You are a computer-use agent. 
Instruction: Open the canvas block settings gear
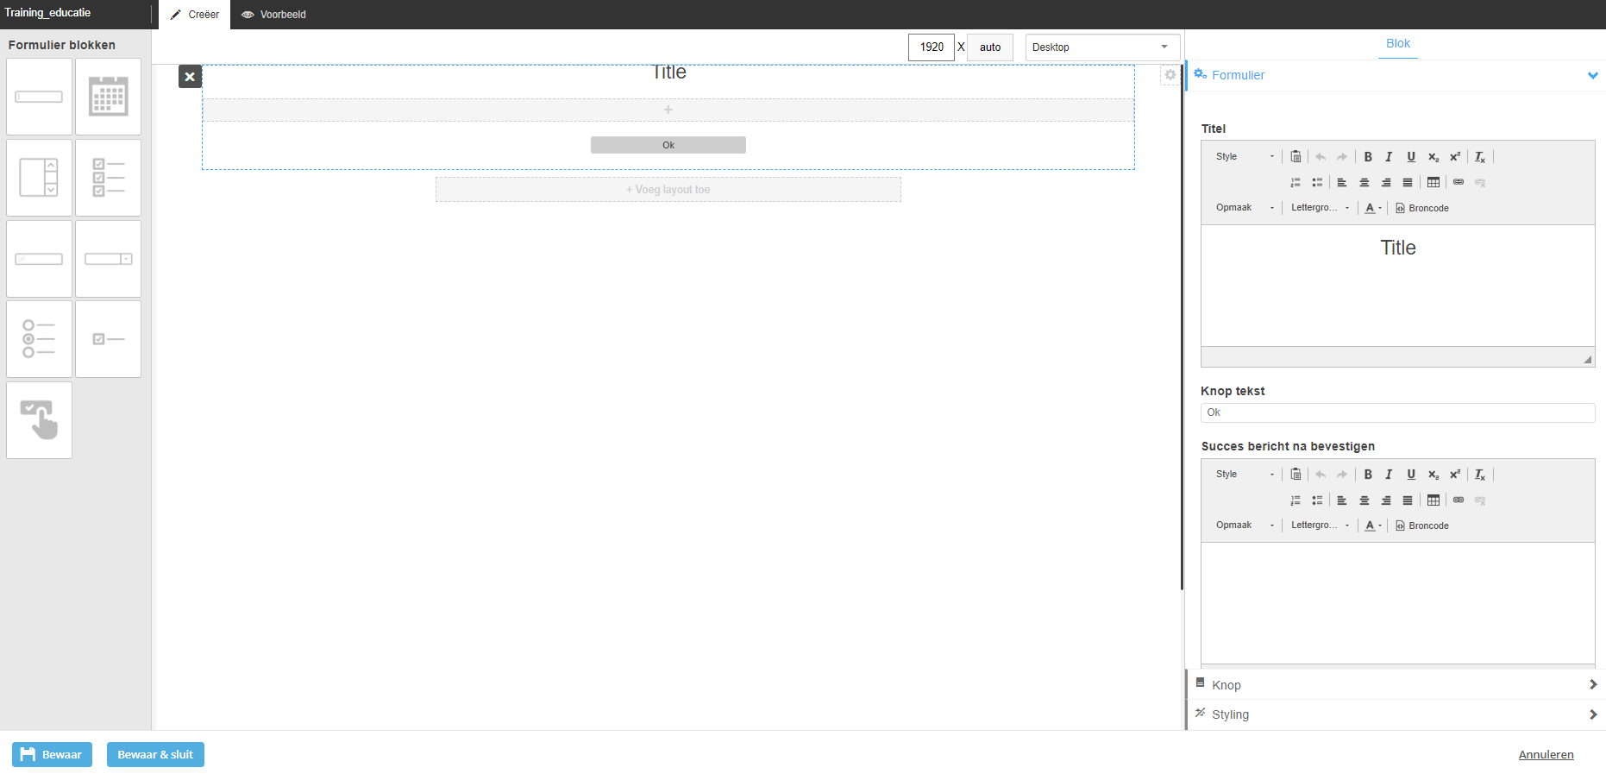[x=1170, y=75]
